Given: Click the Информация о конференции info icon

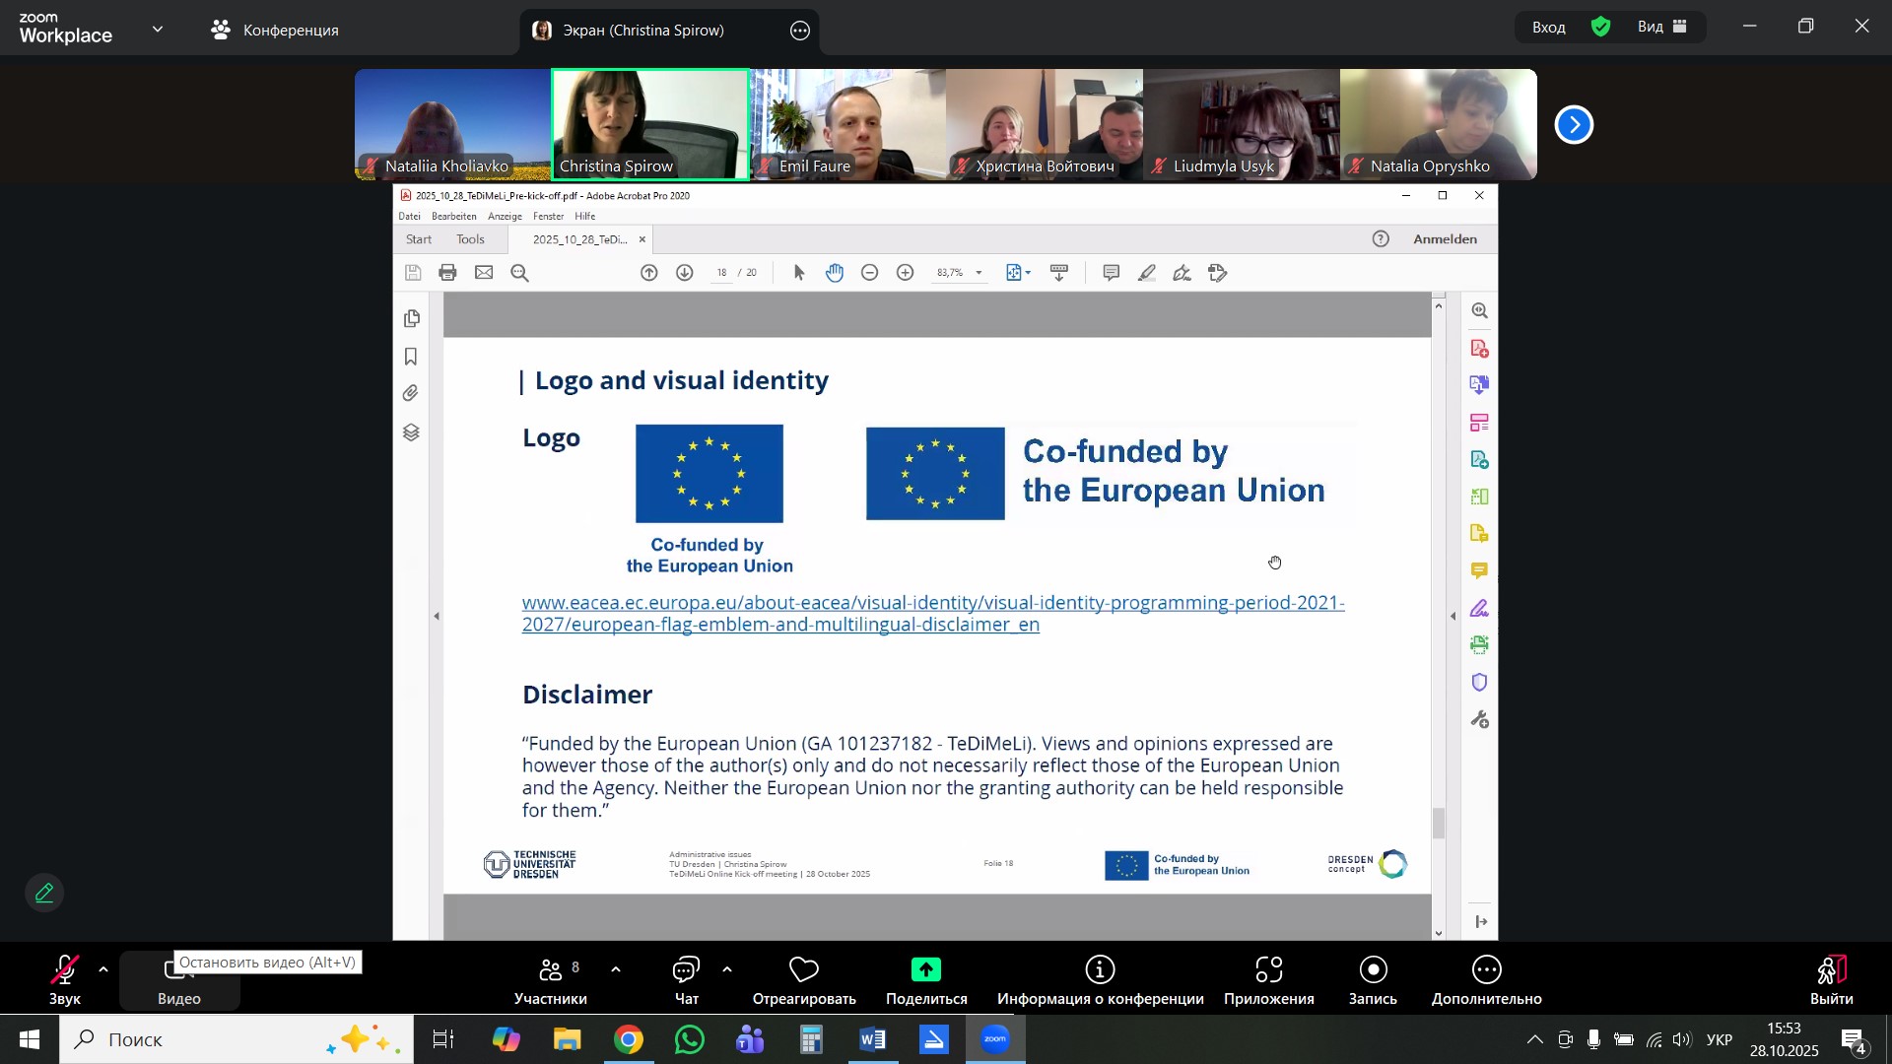Looking at the screenshot, I should (1100, 970).
